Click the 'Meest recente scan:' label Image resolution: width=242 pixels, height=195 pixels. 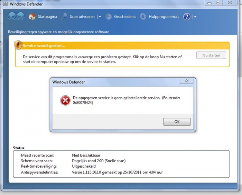click(38, 155)
